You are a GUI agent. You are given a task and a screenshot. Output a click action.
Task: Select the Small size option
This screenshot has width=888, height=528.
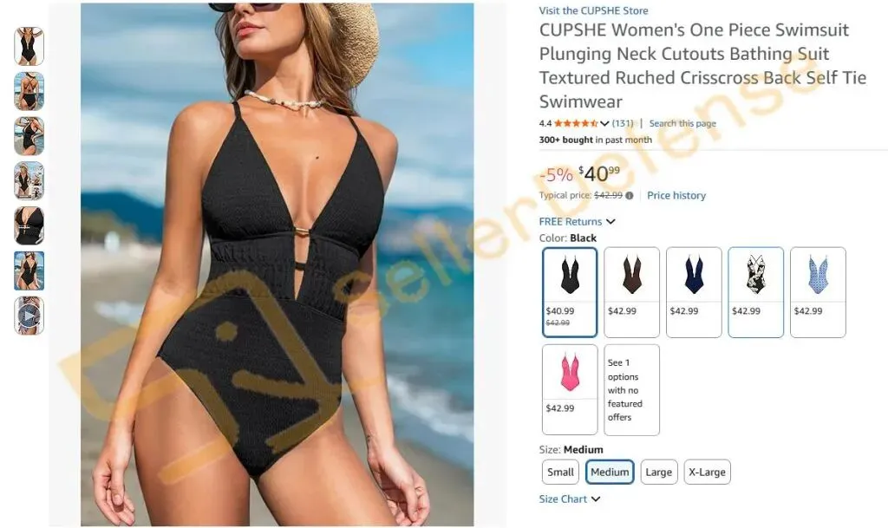(x=560, y=472)
